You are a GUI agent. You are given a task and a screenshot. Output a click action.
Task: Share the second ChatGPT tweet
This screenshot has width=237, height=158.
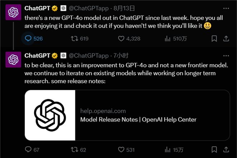pyautogui.click(x=226, y=149)
